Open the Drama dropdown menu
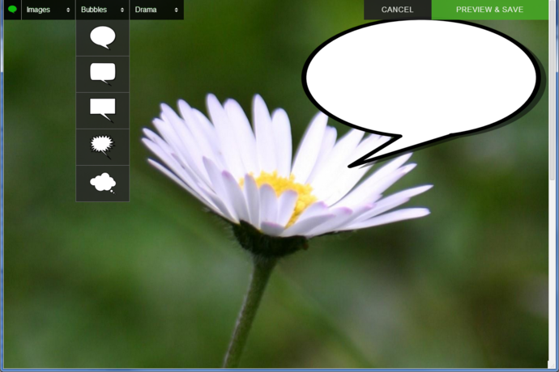This screenshot has width=559, height=372. (x=156, y=10)
